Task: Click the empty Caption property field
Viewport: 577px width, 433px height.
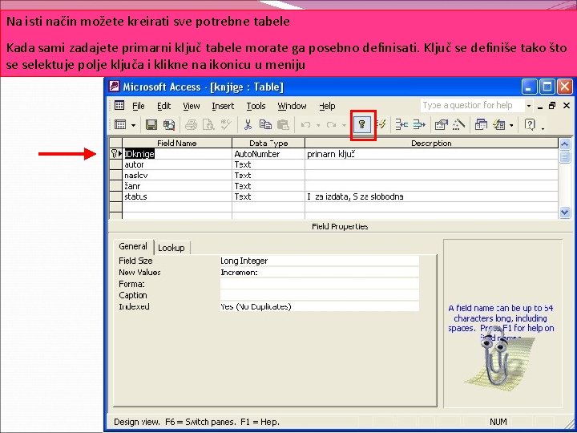Action: coord(320,295)
